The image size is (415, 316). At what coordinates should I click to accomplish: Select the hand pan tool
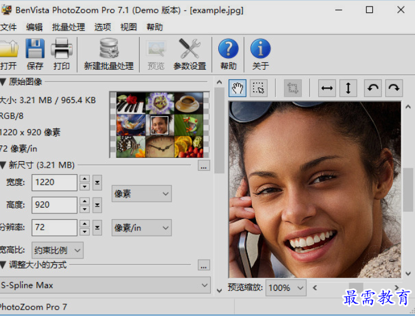tap(237, 88)
